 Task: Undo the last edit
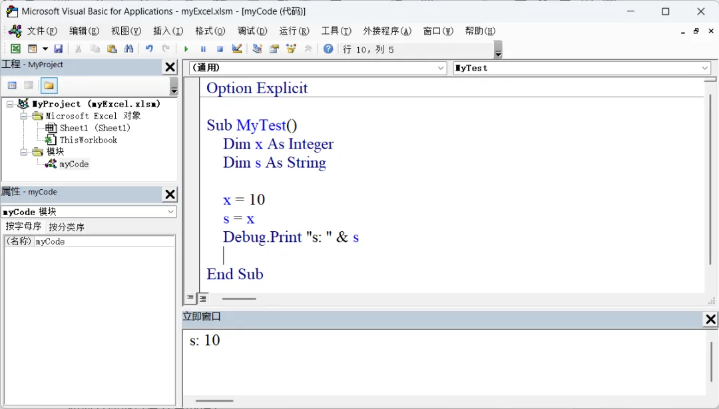pyautogui.click(x=149, y=49)
